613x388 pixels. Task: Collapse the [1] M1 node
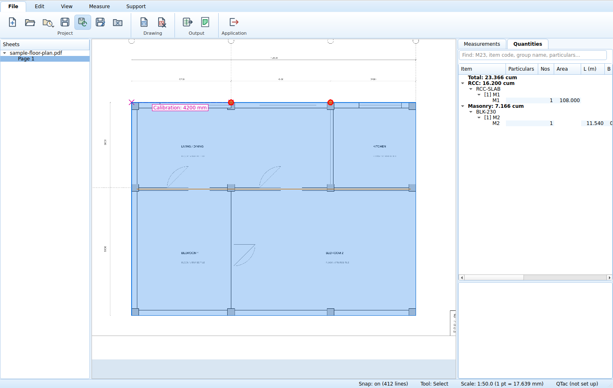pyautogui.click(x=479, y=95)
